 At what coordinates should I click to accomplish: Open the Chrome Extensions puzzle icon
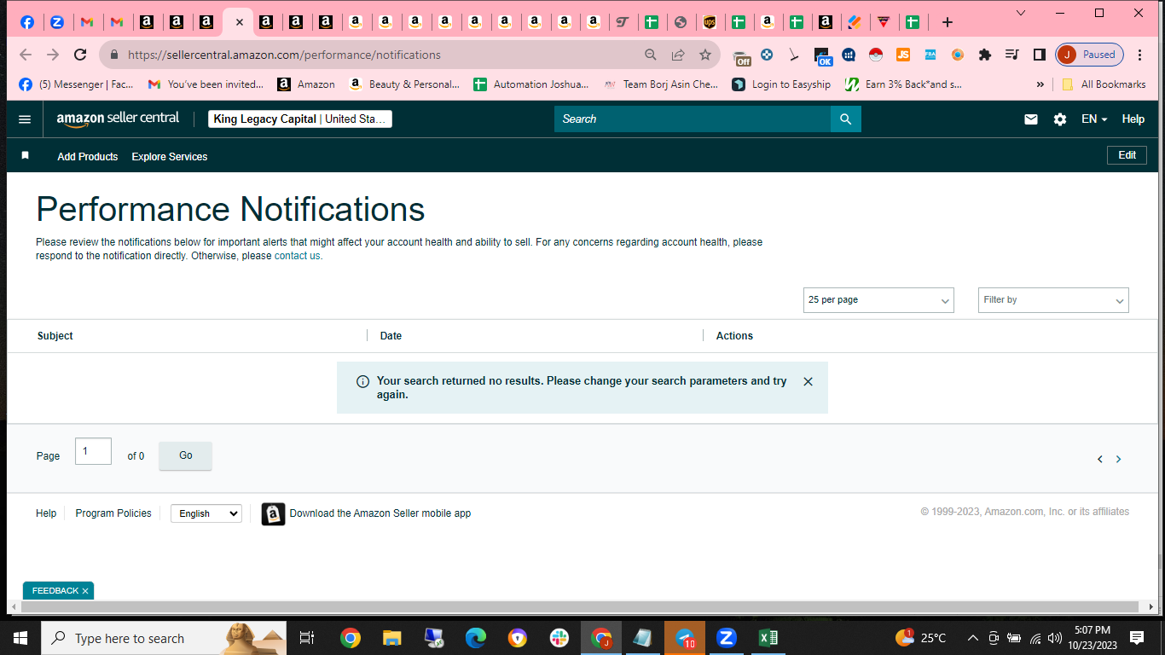coord(985,55)
